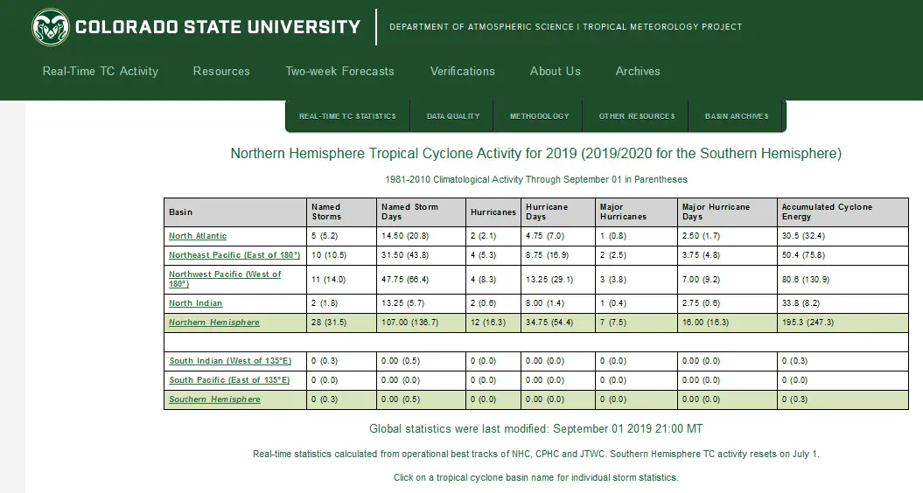Screen dimensions: 923x493
Task: Select the North Indian cell 2 (1.8)
Action: pos(341,303)
